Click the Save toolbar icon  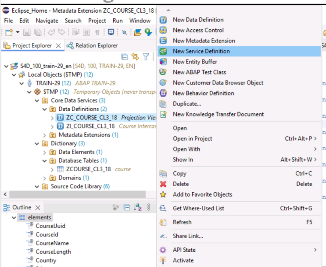click(x=27, y=32)
